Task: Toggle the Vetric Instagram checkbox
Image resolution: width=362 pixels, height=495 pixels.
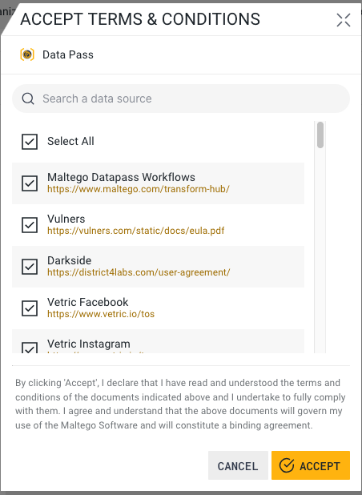Action: pos(30,348)
